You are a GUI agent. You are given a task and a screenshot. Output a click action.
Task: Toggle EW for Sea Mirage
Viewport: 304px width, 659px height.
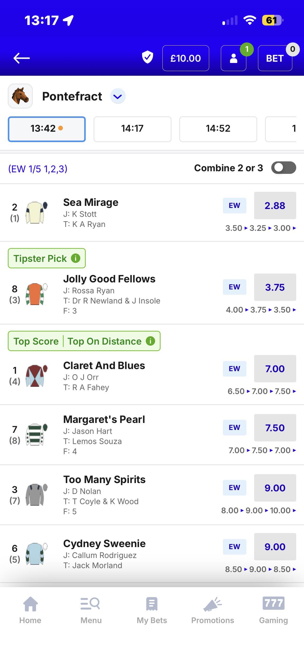point(234,206)
